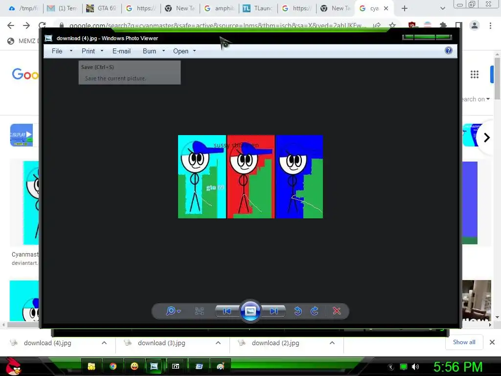Open a new Chrome tab with plus
This screenshot has height=376, width=501.
[405, 9]
